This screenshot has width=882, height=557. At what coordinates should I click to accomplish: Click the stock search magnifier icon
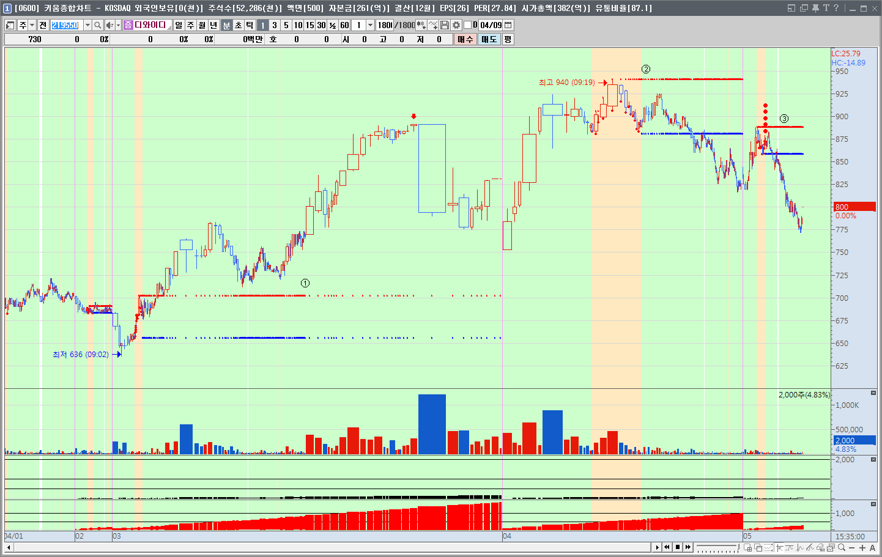97,25
